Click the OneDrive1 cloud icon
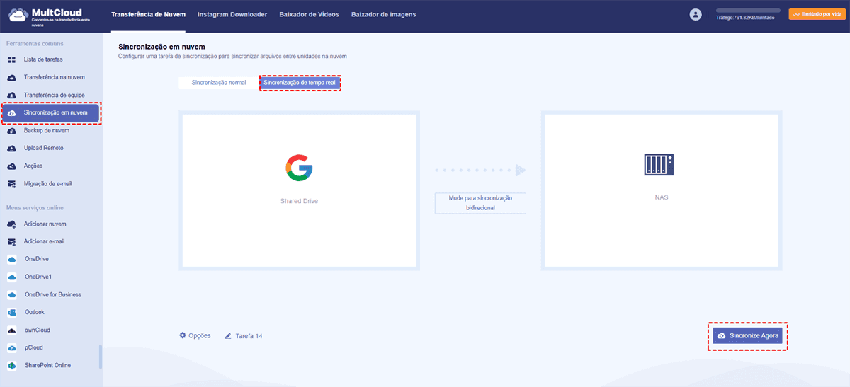The width and height of the screenshot is (850, 387). 11,277
